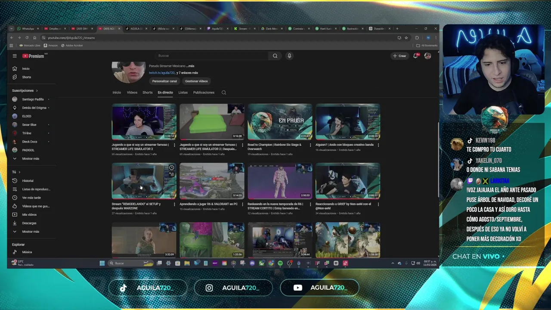Open browser extensions puzzle icon
Screen dimensions: 551x310
pos(417,38)
